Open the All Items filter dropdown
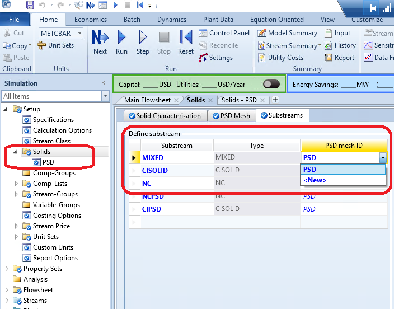The width and height of the screenshot is (394, 309). pyautogui.click(x=106, y=96)
